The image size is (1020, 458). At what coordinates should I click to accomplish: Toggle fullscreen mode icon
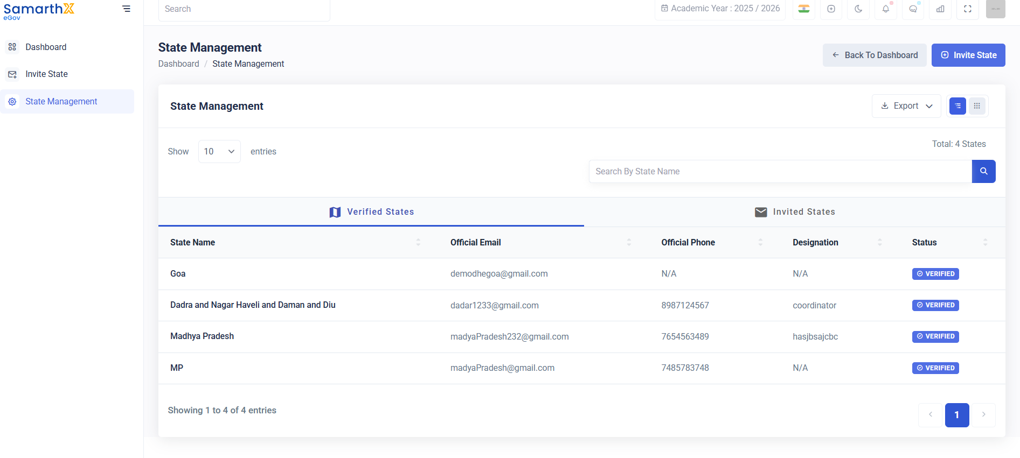[968, 9]
